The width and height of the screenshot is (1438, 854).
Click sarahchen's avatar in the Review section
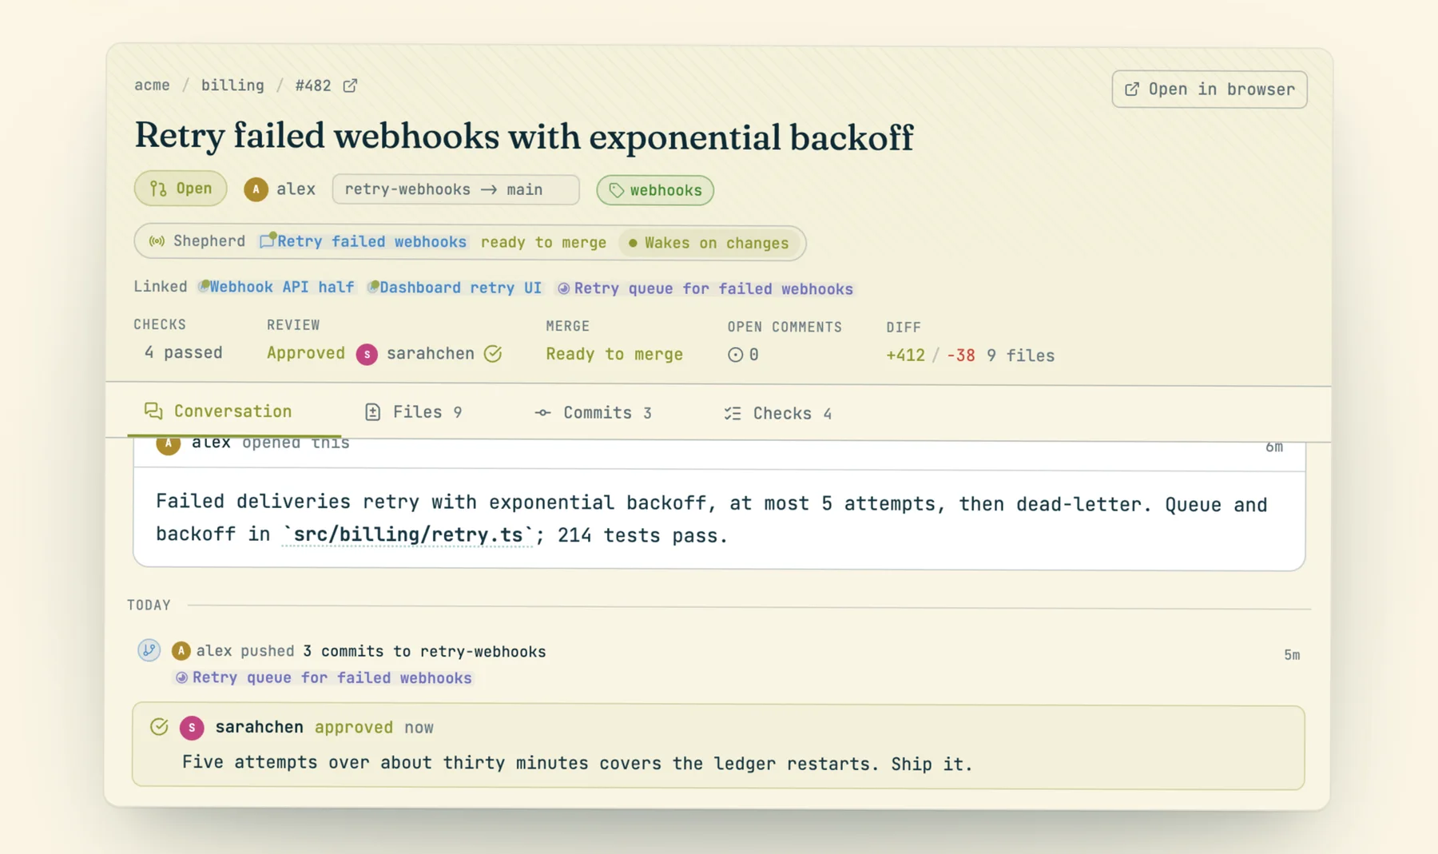click(367, 354)
